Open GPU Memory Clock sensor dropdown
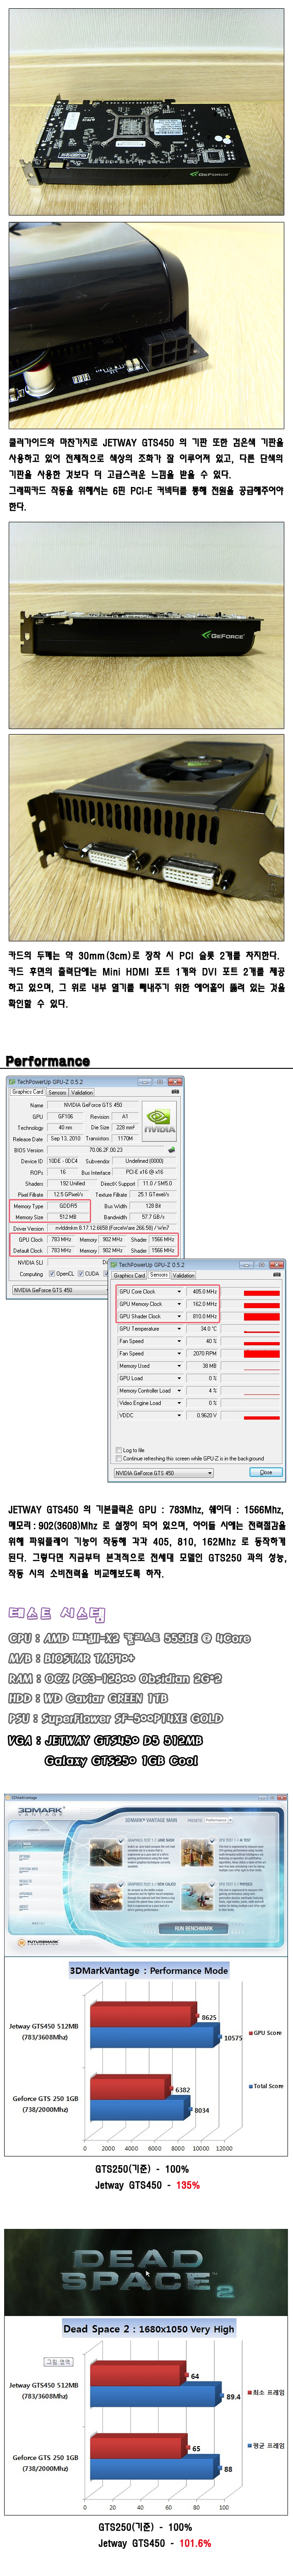Image resolution: width=293 pixels, height=2576 pixels. click(x=180, y=1304)
